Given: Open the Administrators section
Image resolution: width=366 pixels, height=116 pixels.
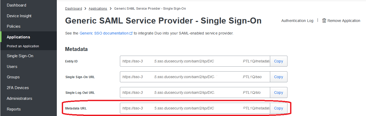Looking at the screenshot, I should pos(19,98).
